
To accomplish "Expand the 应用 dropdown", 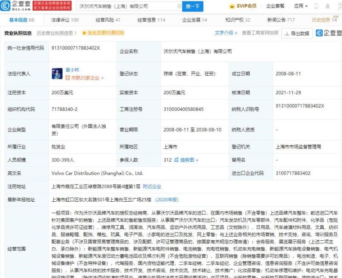I will click(x=301, y=6).
